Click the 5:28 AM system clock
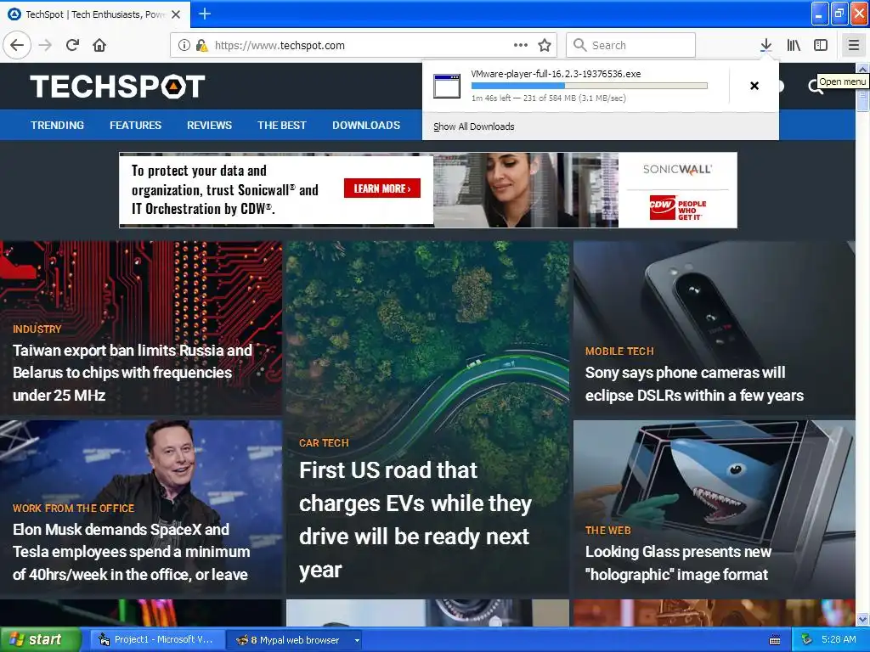 pos(839,640)
